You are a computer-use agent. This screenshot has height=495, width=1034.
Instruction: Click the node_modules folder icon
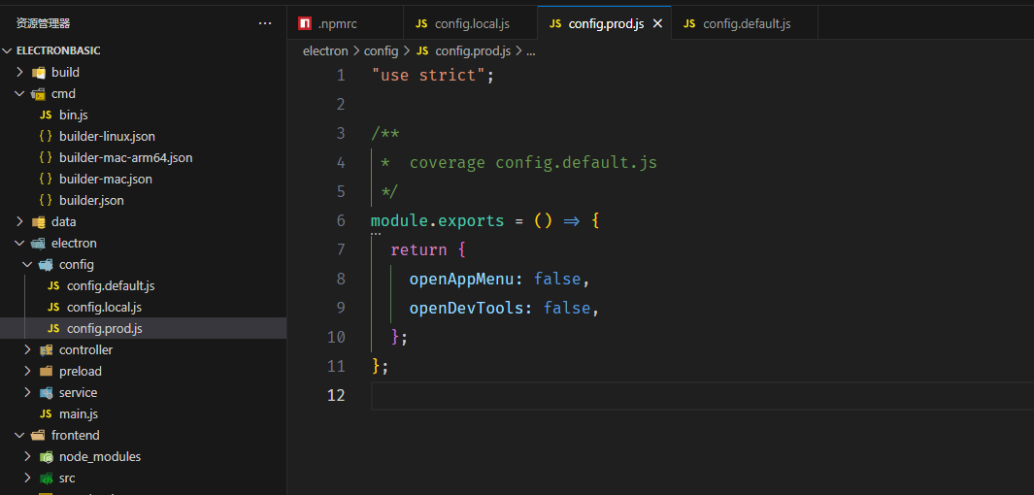click(46, 456)
